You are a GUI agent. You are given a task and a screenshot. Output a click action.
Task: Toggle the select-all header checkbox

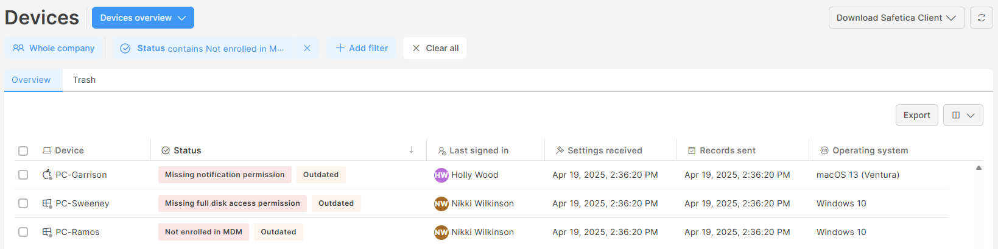tap(23, 151)
